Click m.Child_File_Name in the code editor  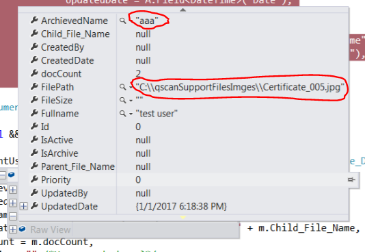coord(307,228)
